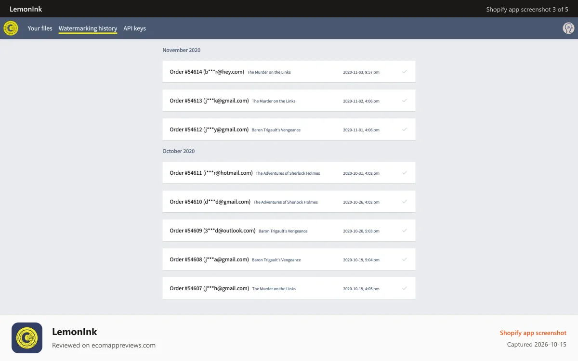Viewport: 578px width, 361px height.
Task: Click The Adventures of Sherlock Holmes in Order #54611
Action: [288, 173]
